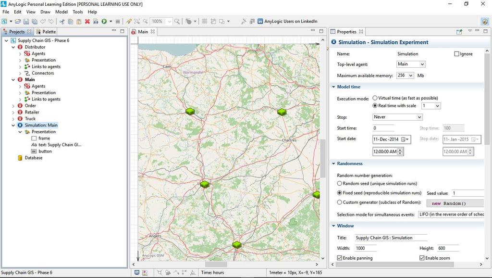
Task: Select the Truck agent in Projects tree
Action: 30,119
